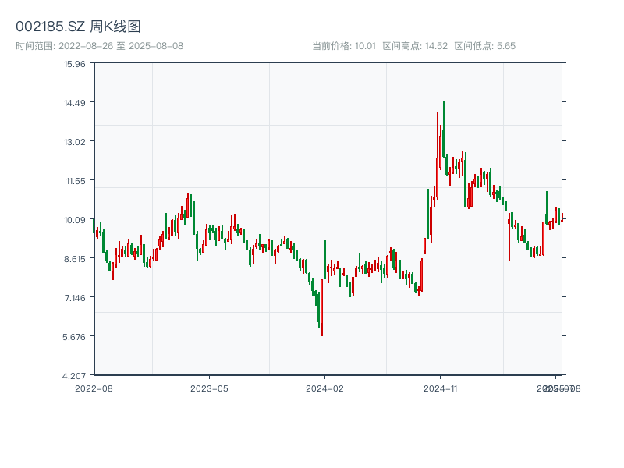Click the period high 区间高点: 14.52
Screen dimensions: 624x468
pos(415,46)
